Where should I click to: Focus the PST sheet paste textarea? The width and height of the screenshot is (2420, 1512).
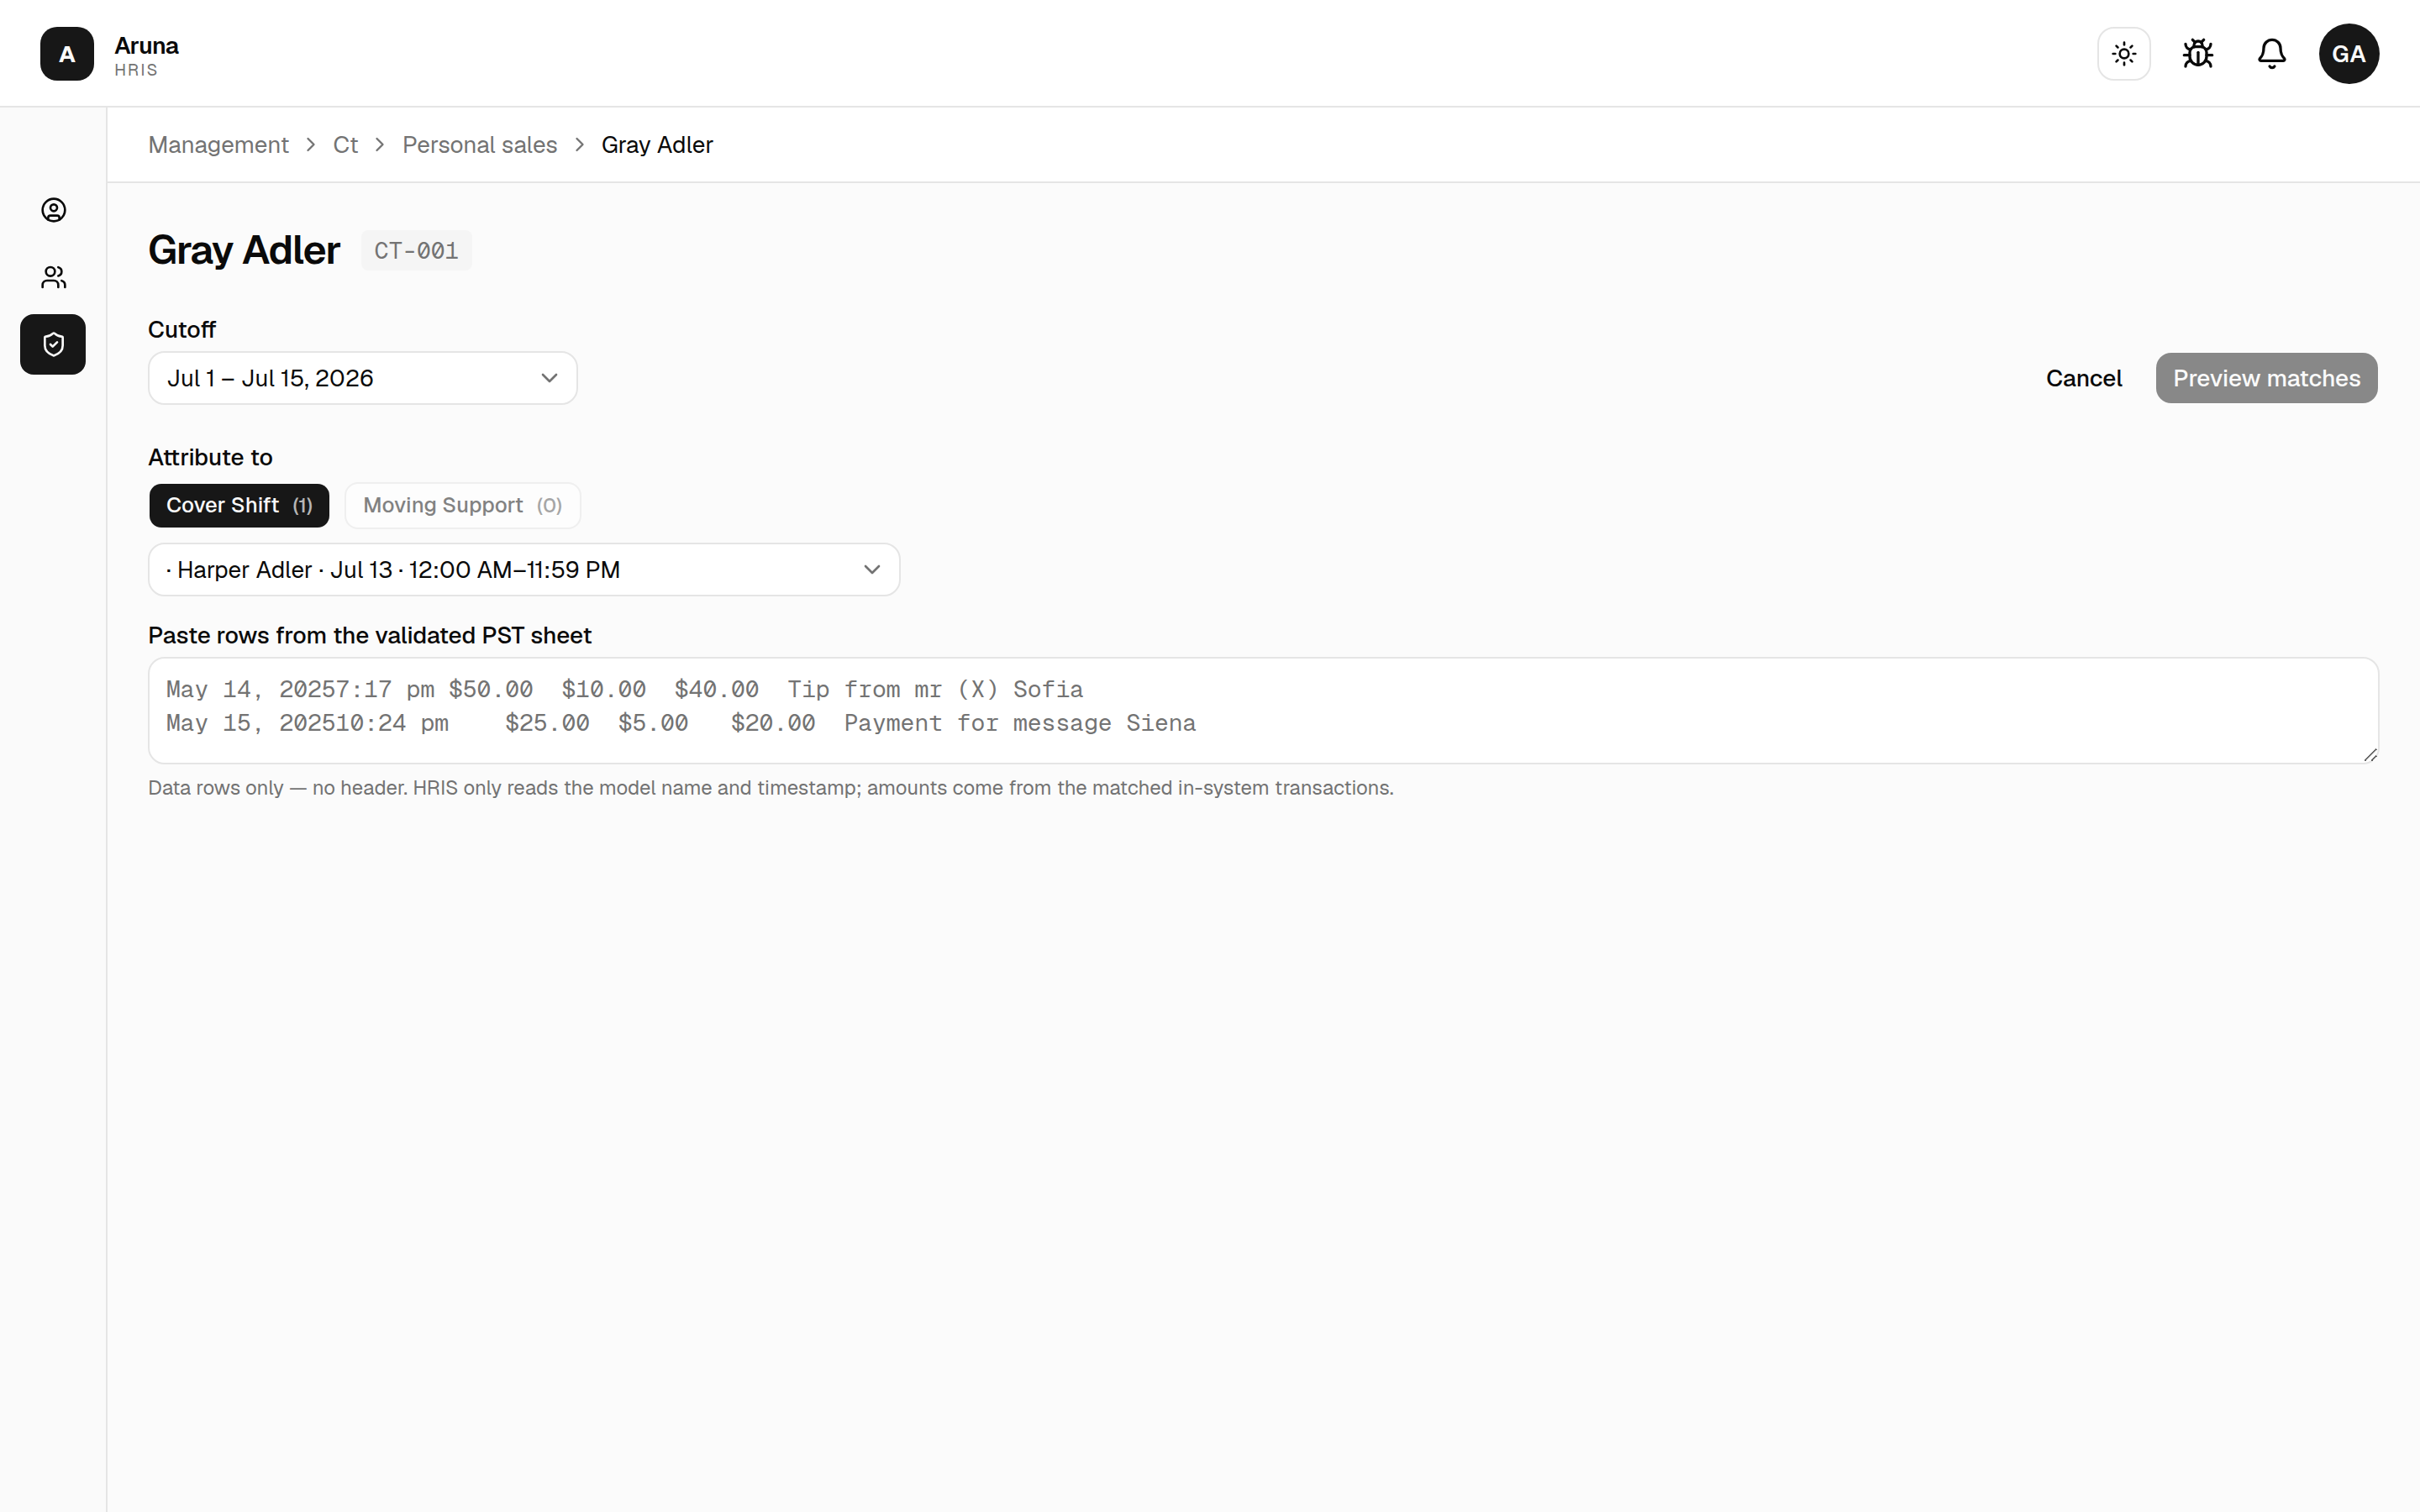1263,710
